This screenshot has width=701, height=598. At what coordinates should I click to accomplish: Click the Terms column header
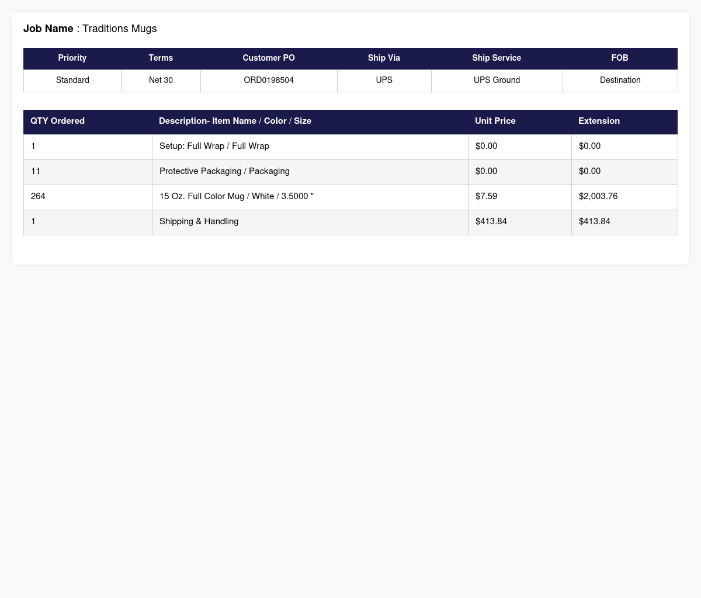coord(161,58)
